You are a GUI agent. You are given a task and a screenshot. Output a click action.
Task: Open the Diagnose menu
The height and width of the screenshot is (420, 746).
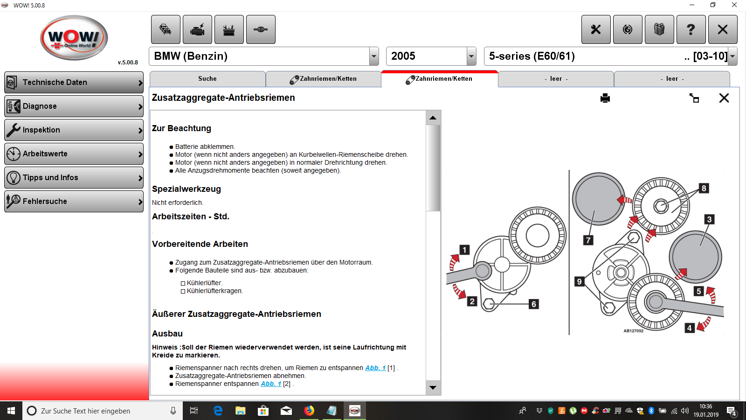tap(74, 106)
